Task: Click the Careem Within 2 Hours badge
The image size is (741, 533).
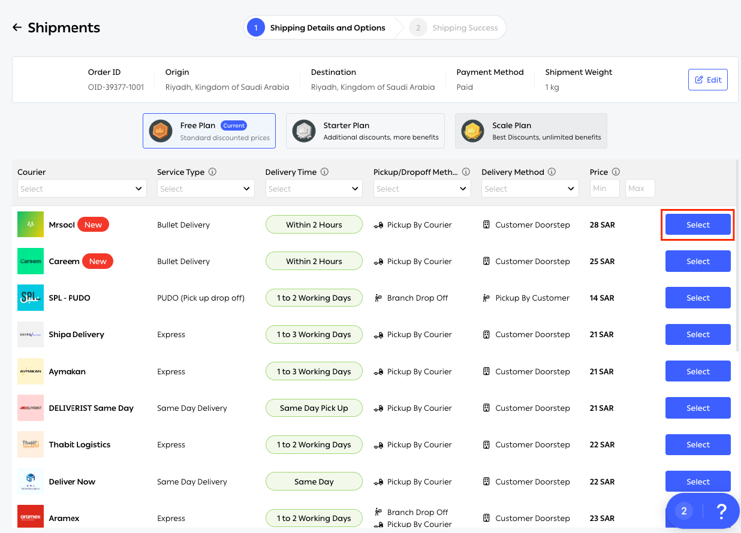Action: [x=314, y=261]
